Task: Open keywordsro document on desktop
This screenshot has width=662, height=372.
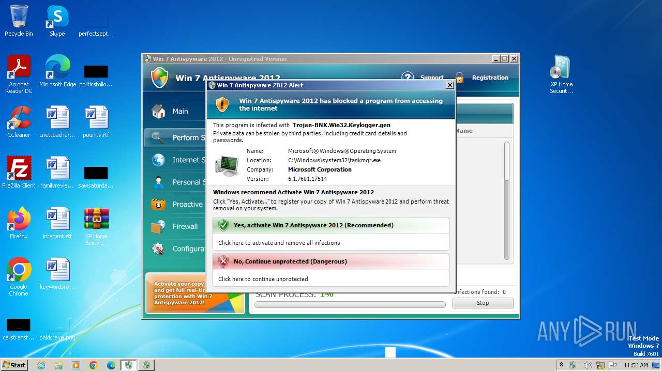Action: [57, 274]
